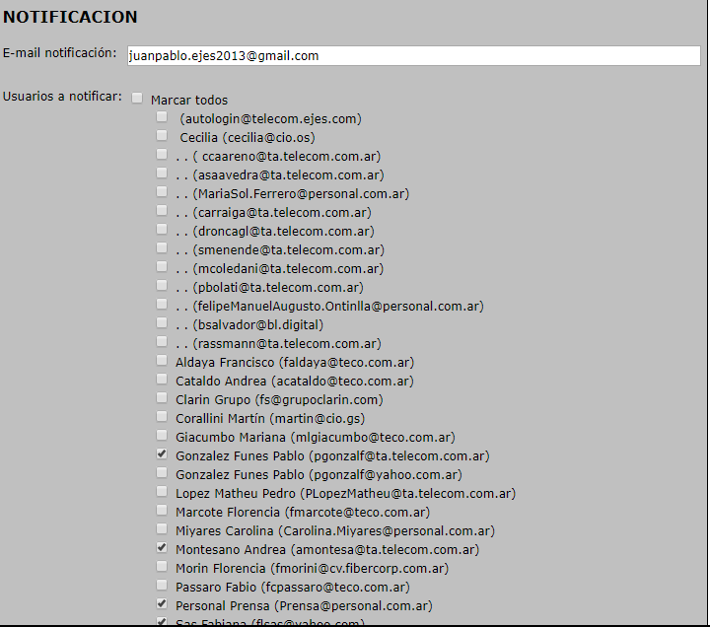This screenshot has width=710, height=627.
Task: Select the Giacumbo Mariana checkbox
Action: point(162,437)
